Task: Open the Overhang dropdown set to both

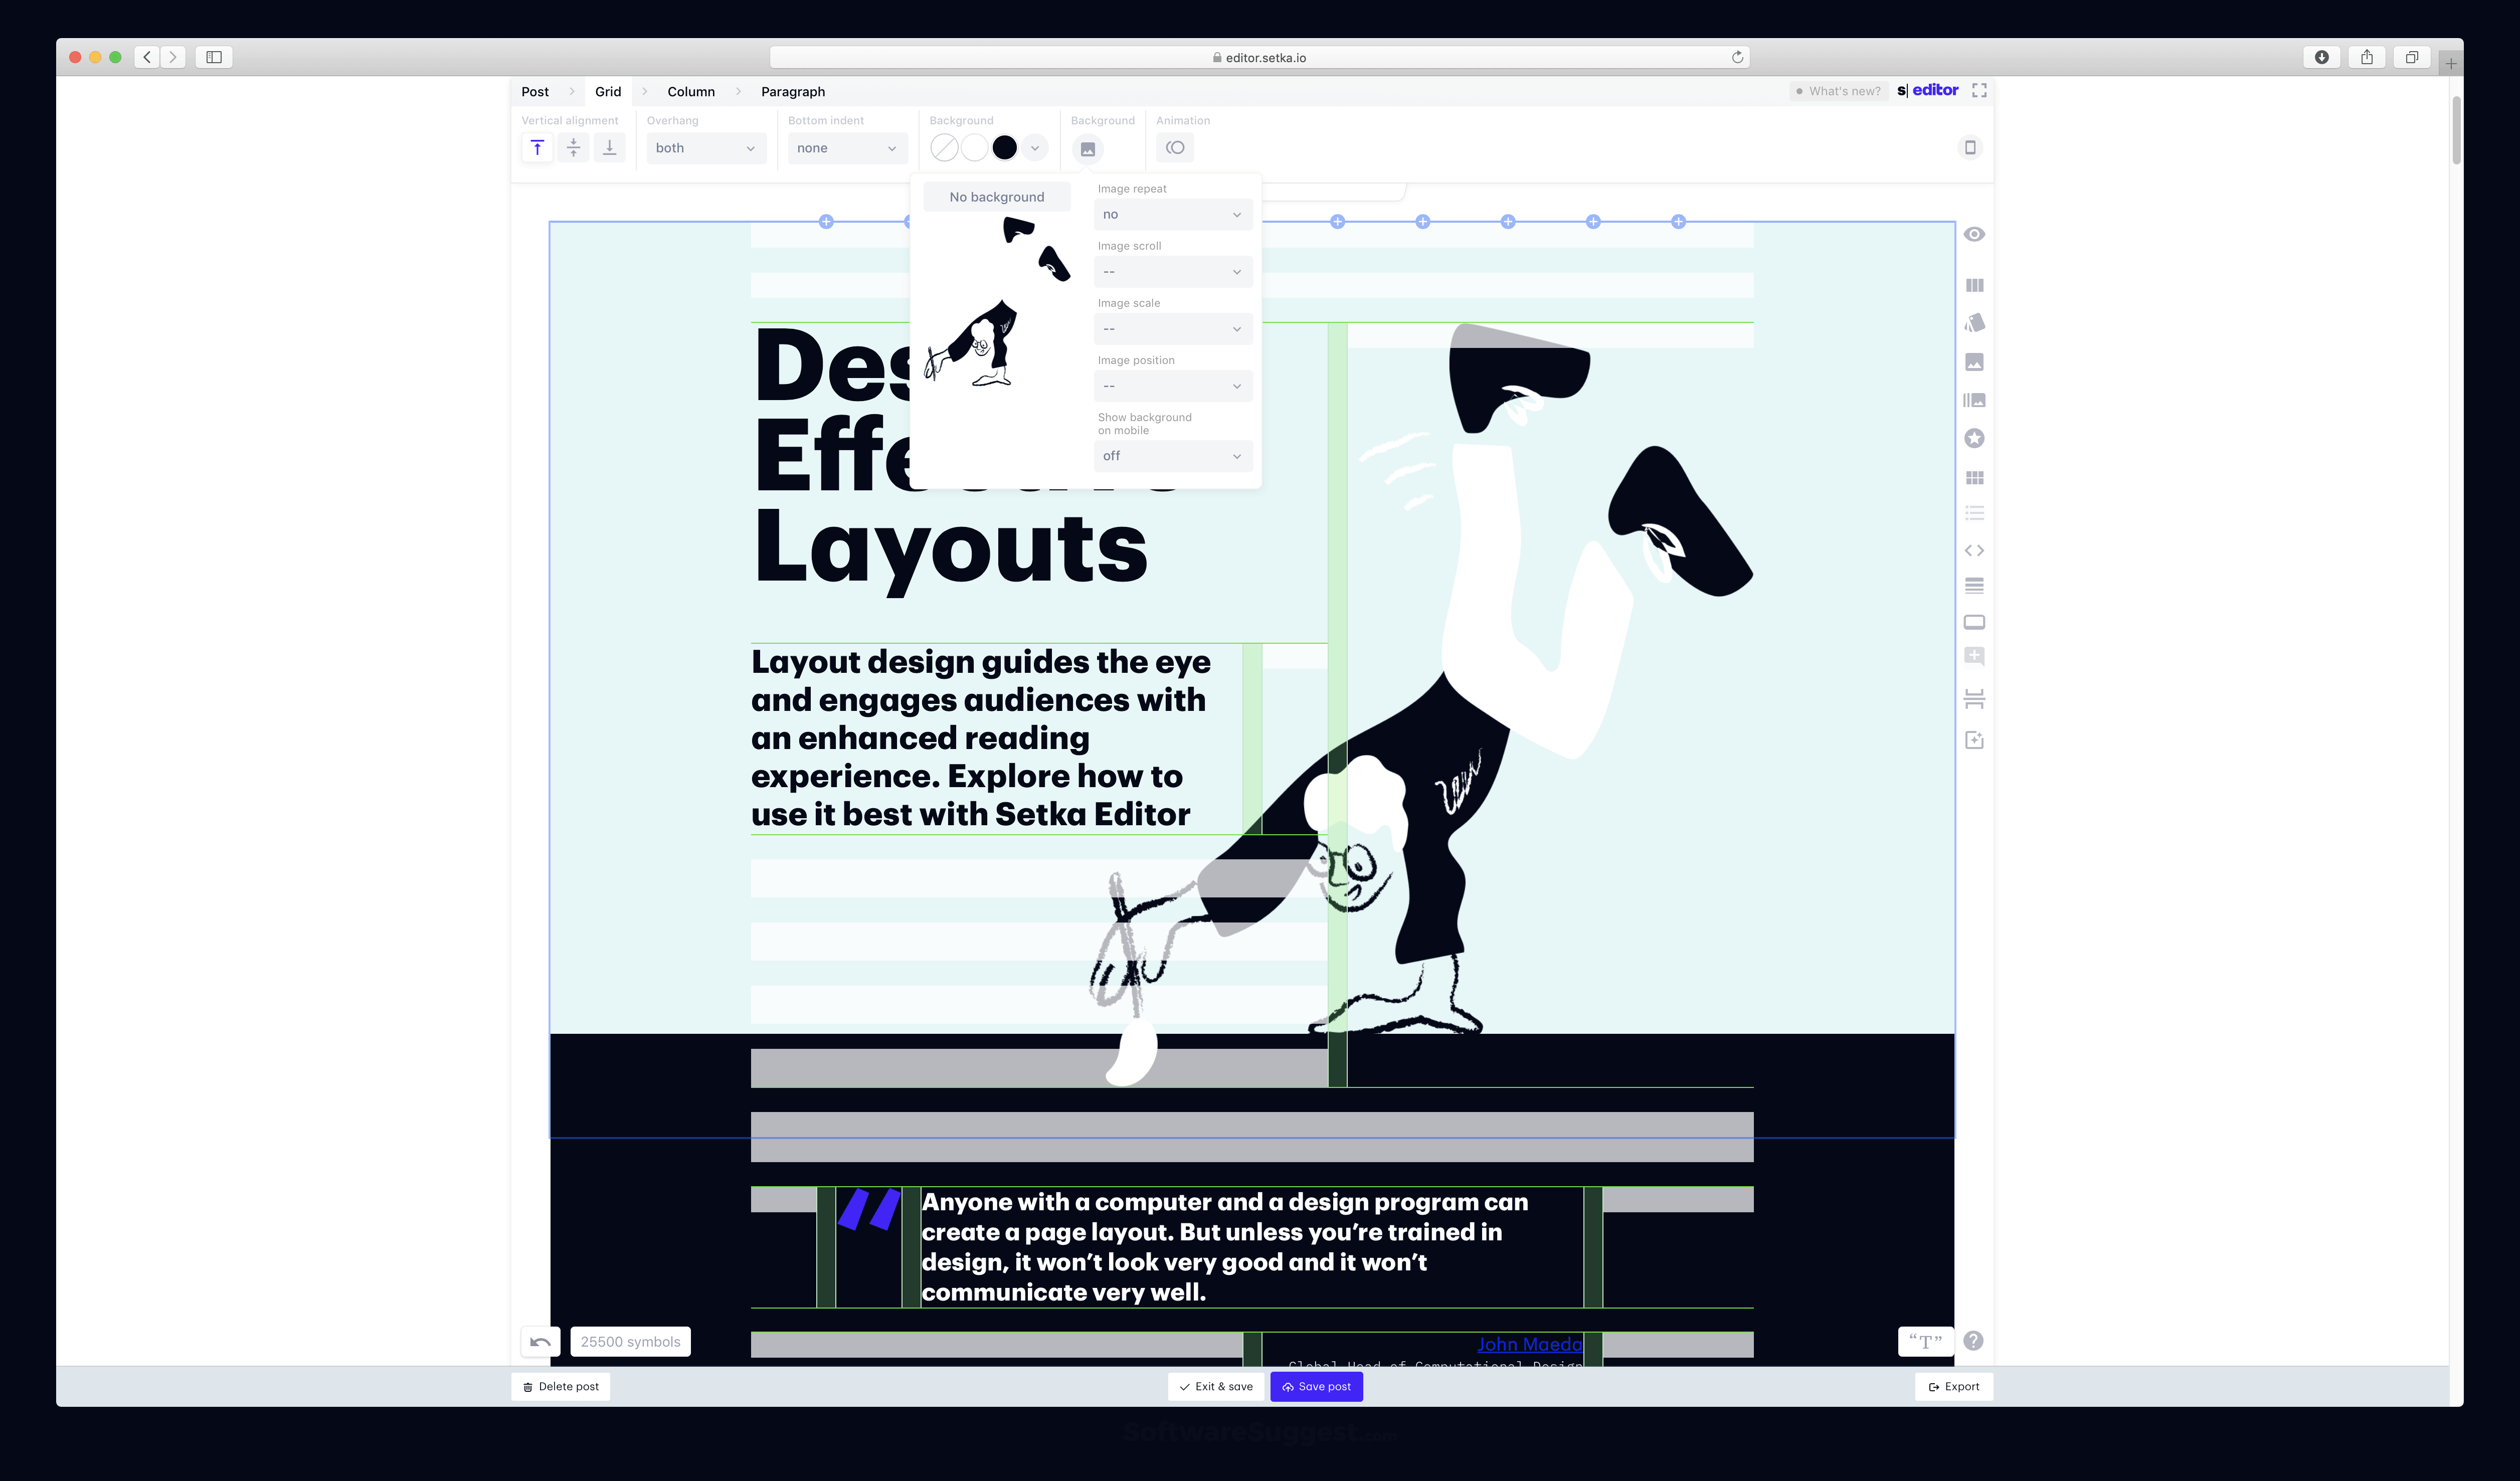Action: point(705,148)
